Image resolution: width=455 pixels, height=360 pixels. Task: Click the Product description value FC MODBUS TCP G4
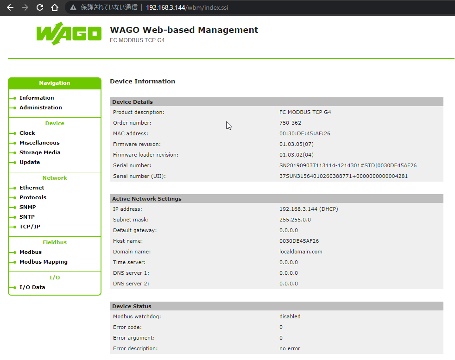(305, 112)
